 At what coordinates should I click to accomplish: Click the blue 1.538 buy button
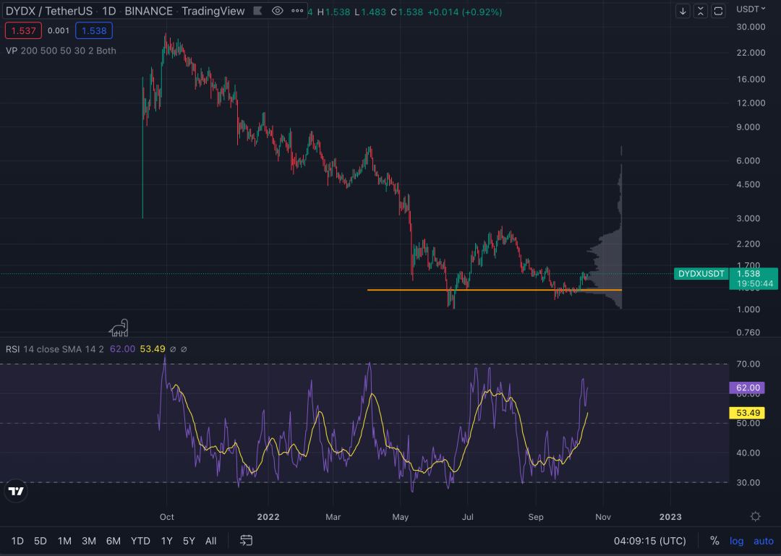point(93,31)
